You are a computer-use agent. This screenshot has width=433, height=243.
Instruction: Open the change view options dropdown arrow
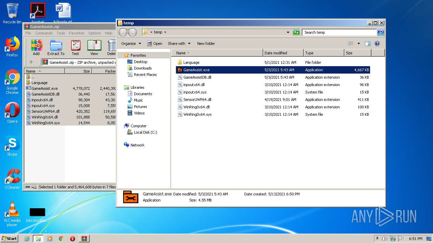(359, 44)
